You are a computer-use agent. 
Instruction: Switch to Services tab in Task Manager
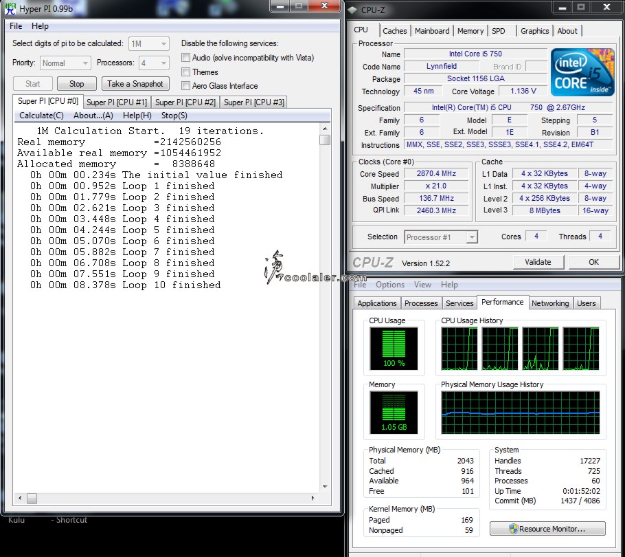tap(459, 303)
